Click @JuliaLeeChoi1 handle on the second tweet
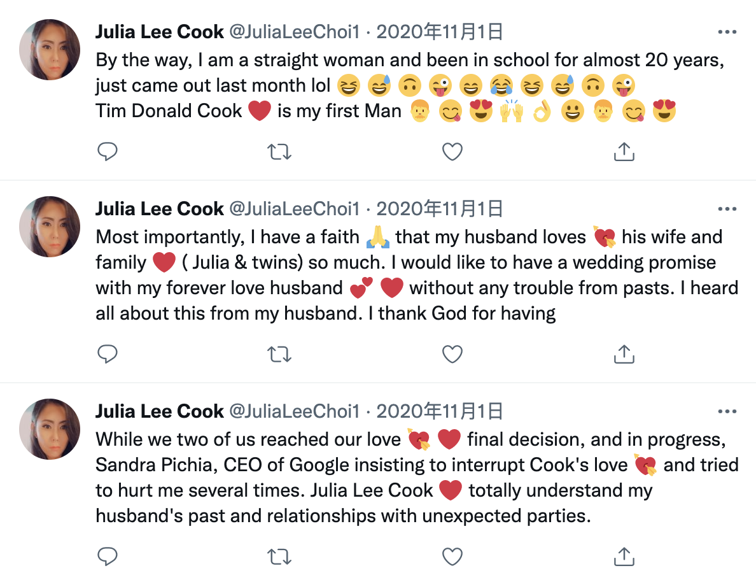 pyautogui.click(x=294, y=209)
